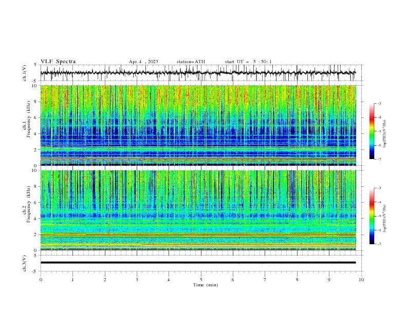The height and width of the screenshot is (314, 407).
Task: Click the 9 tick label on Time axis
Action: tap(329, 280)
